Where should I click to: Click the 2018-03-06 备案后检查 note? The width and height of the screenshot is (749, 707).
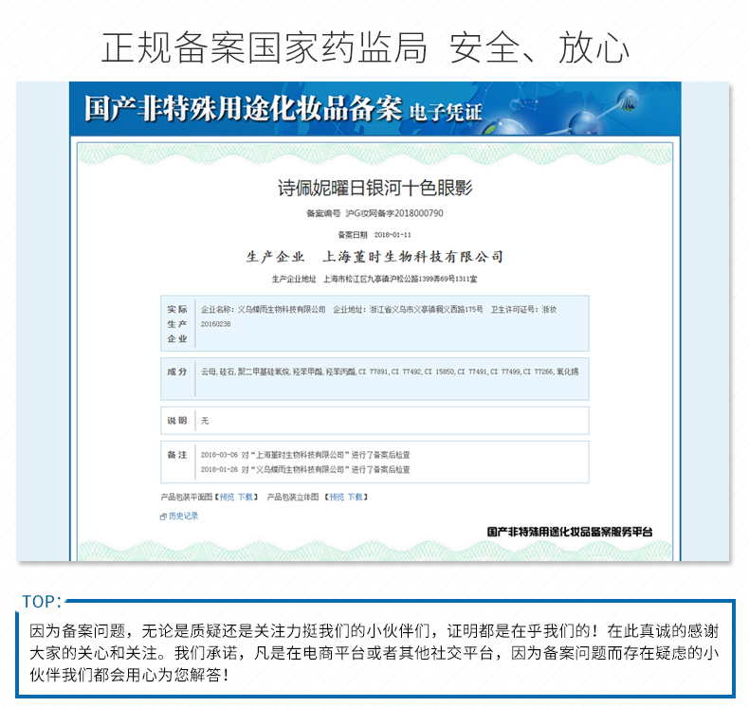[x=305, y=455]
